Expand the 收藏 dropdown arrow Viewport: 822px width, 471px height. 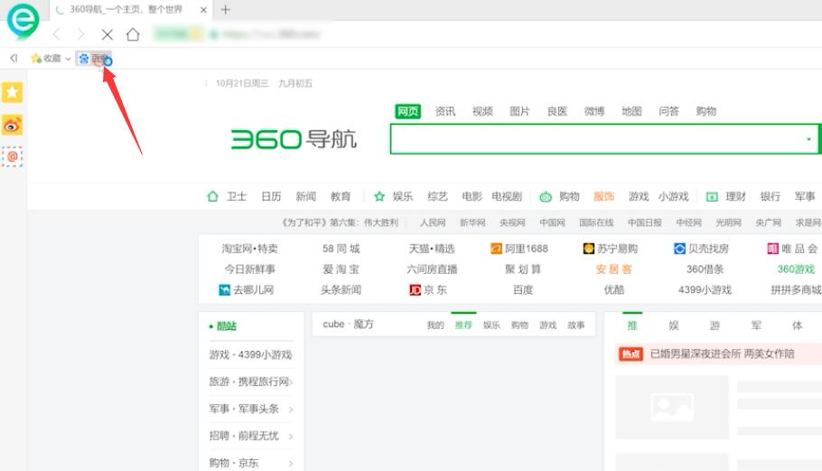click(68, 59)
